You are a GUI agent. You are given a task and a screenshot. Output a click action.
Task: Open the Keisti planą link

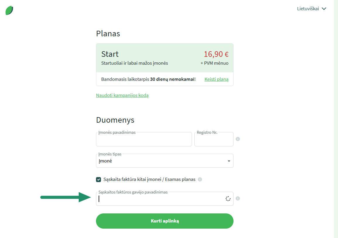[x=217, y=79]
